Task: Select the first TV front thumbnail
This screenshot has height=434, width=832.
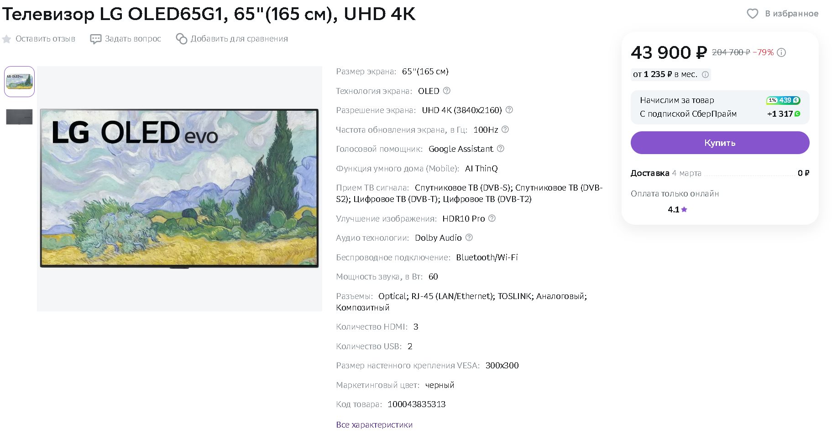Action: pos(19,82)
